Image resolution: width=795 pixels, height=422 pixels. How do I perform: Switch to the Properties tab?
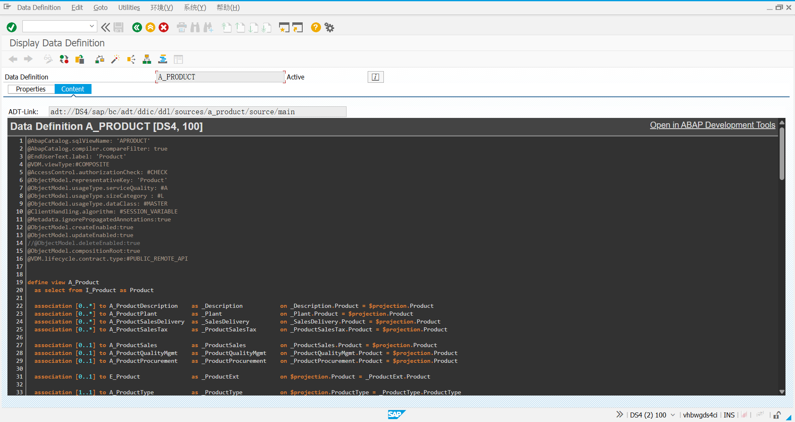[31, 89]
